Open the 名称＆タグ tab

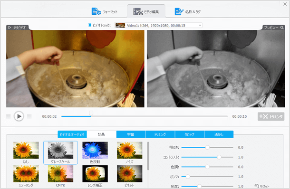coord(188,12)
